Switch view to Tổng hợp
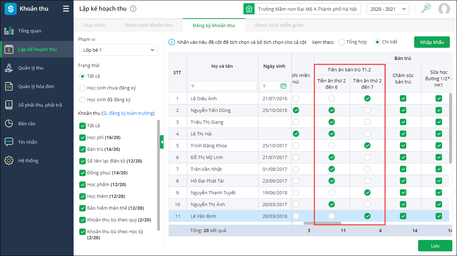Viewport: 457px width, 256px height. (x=342, y=42)
